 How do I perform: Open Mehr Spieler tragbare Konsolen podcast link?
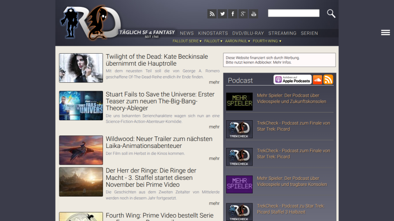click(x=292, y=181)
